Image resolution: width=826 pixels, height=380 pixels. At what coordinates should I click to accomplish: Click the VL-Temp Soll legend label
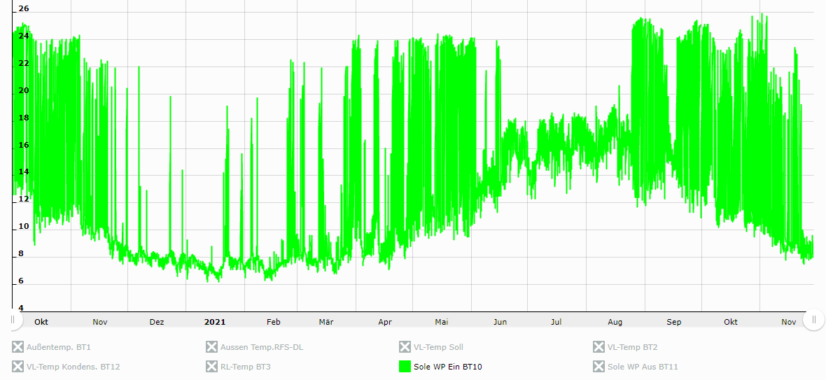click(x=438, y=347)
